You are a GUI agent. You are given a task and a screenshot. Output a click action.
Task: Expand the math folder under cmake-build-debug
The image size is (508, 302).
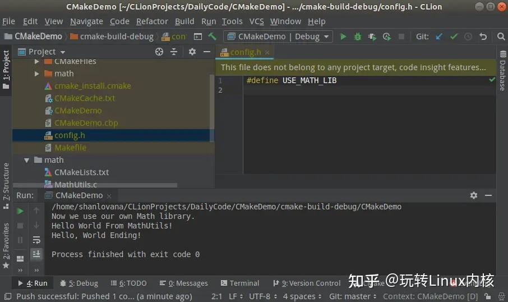point(36,74)
